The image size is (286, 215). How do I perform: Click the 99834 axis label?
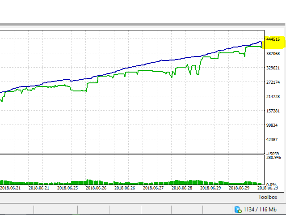tap(273, 125)
